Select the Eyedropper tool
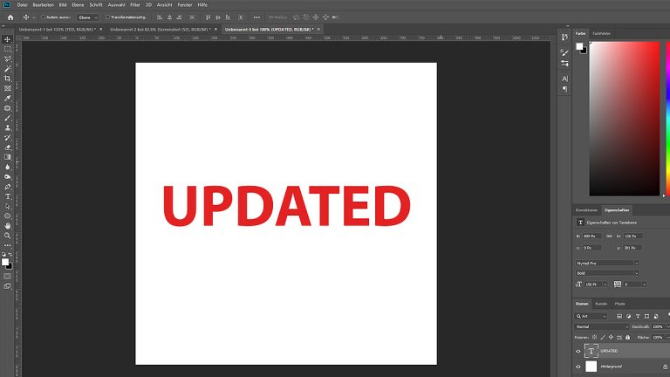 [x=7, y=99]
